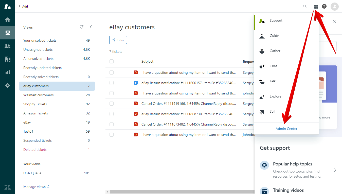
Task: Open Recently updated tickets view
Action: pos(57,68)
